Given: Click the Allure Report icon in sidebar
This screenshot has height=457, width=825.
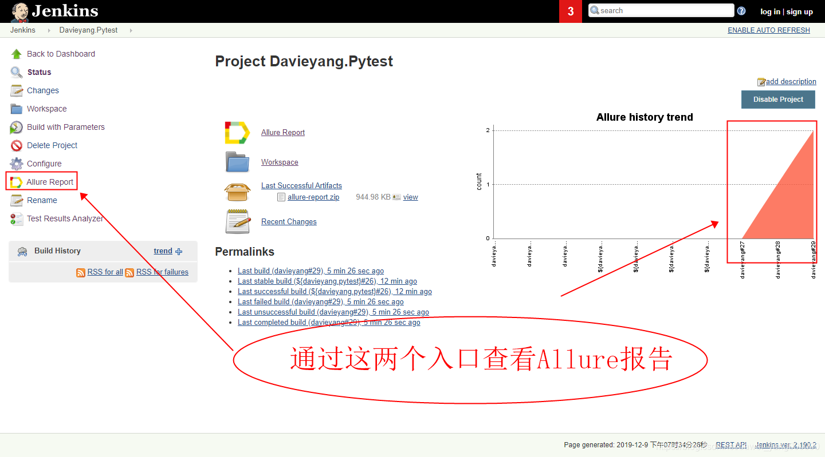Looking at the screenshot, I should pos(16,182).
